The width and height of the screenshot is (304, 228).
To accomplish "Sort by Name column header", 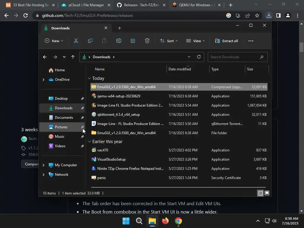I will click(100, 69).
